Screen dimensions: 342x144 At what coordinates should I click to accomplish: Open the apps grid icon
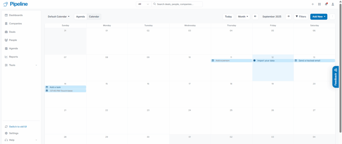[x=319, y=4]
